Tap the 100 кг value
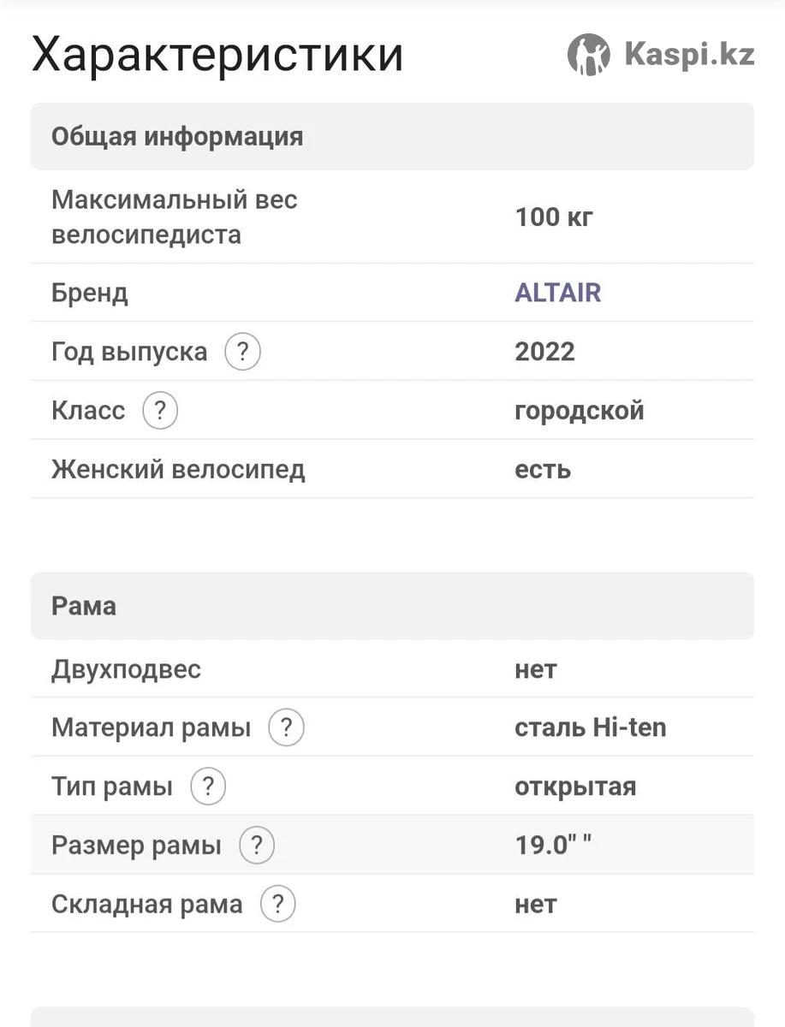 554,217
